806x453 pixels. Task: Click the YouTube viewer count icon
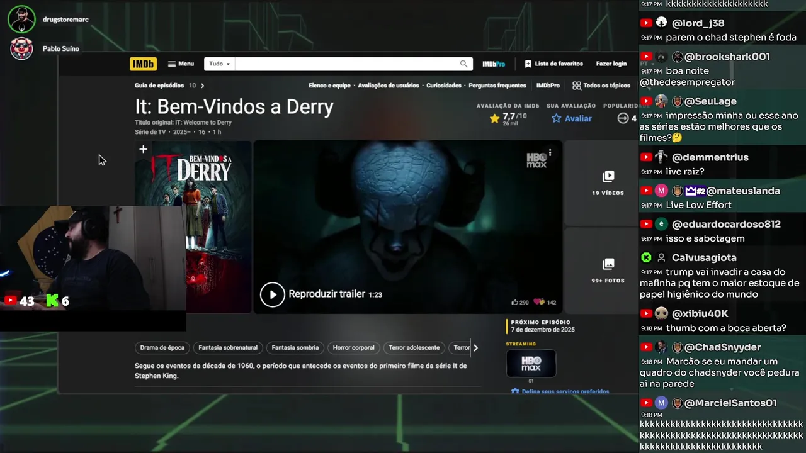coord(10,301)
